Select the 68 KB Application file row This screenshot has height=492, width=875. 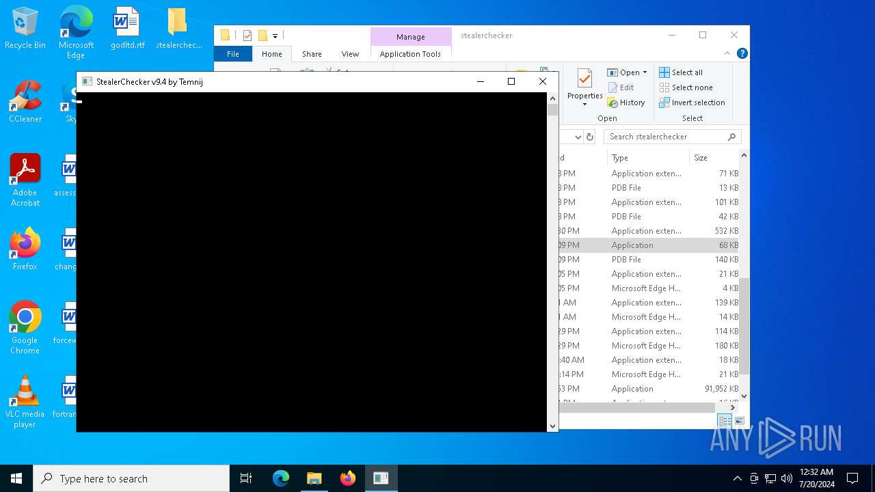point(649,245)
